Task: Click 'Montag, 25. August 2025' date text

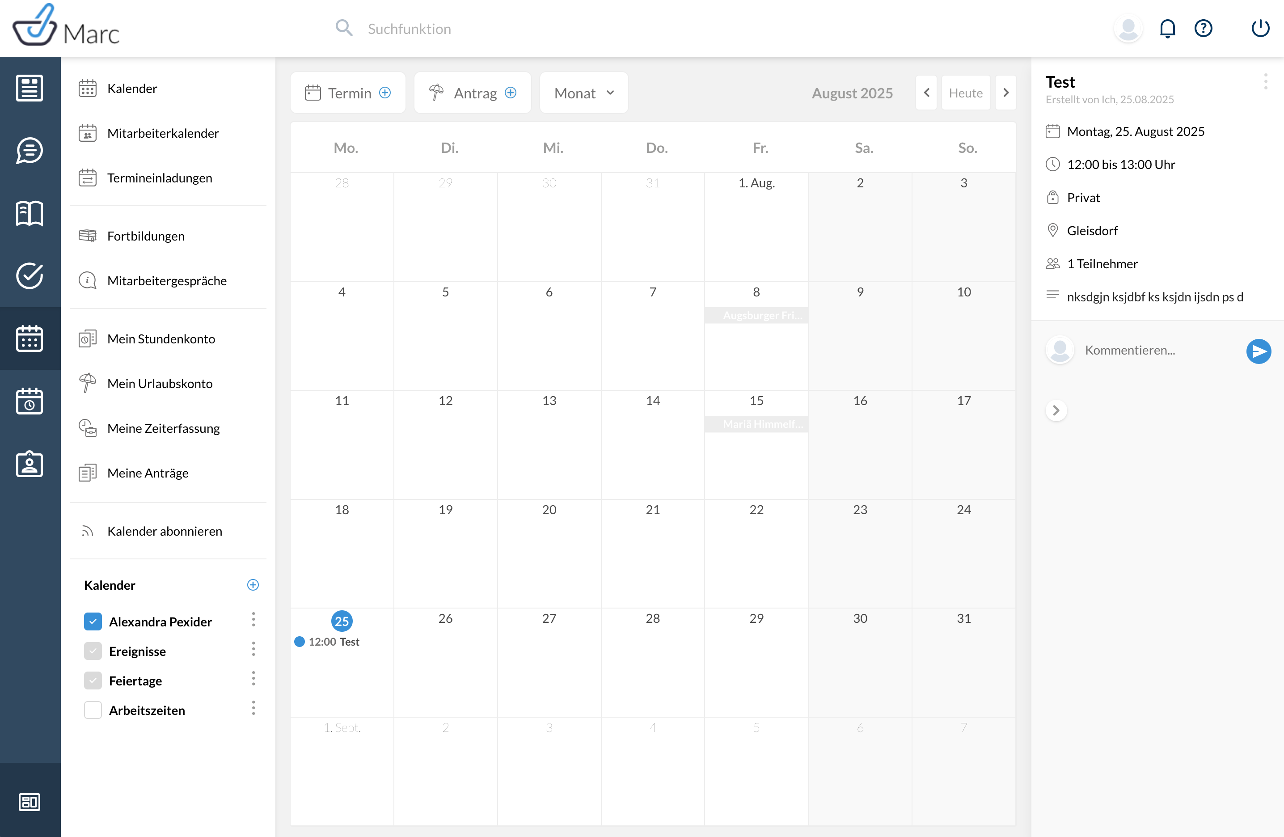Action: coord(1136,131)
